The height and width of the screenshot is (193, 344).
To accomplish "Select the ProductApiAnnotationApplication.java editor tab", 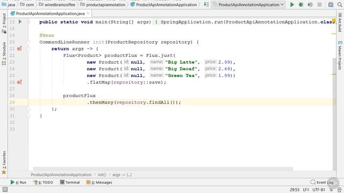I will tap(50, 13).
